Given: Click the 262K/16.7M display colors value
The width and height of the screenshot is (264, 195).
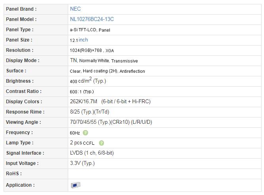Looking at the screenshot, I should 84,101.
